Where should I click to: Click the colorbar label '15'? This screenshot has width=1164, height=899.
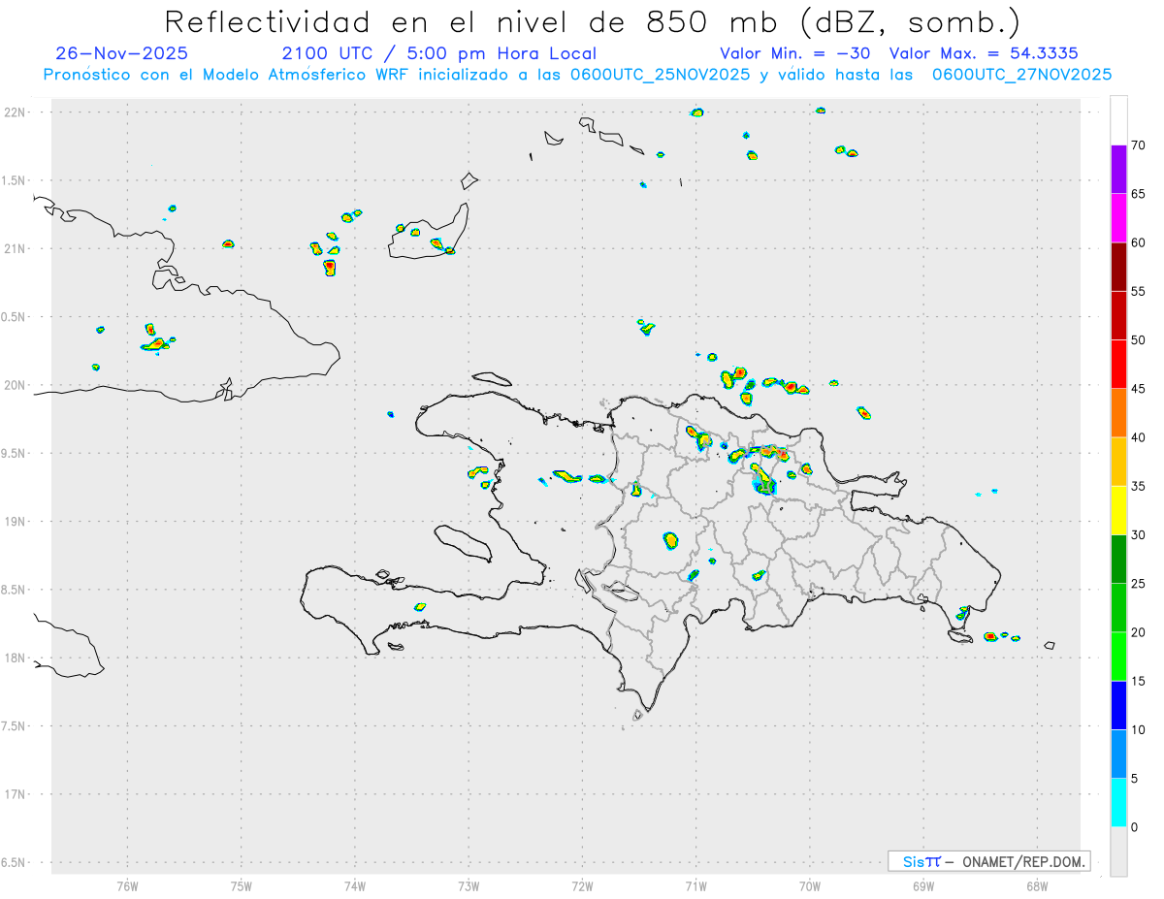[x=1138, y=681]
